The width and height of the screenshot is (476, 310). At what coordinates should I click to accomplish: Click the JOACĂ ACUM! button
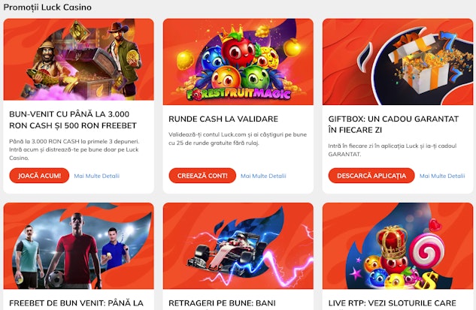pyautogui.click(x=39, y=176)
